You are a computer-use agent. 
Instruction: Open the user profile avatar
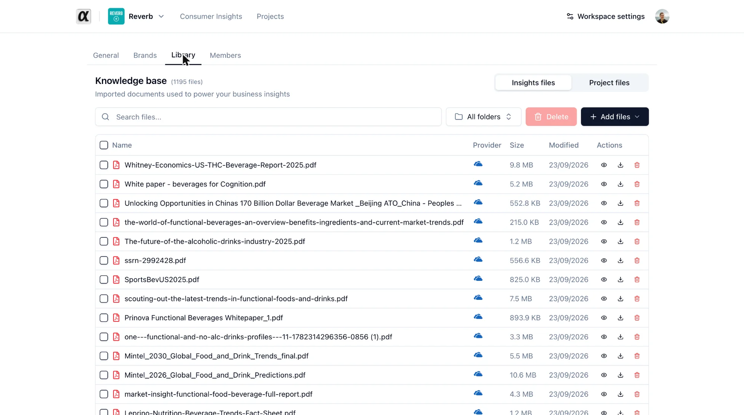click(x=662, y=16)
